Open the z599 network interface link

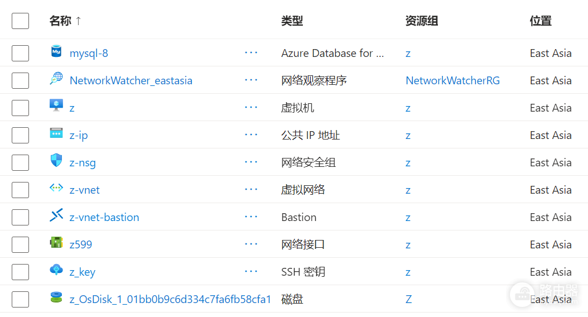81,245
